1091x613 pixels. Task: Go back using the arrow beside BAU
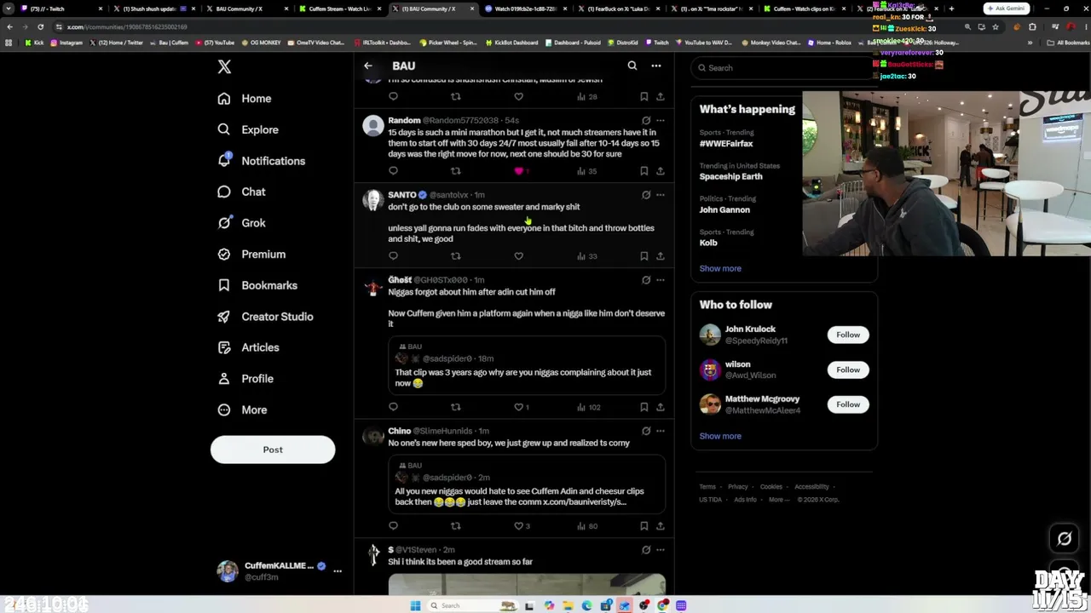pos(368,66)
